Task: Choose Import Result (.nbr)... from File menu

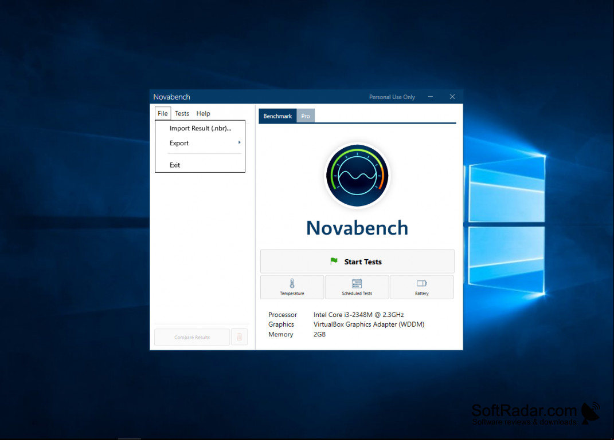Action: tap(200, 128)
